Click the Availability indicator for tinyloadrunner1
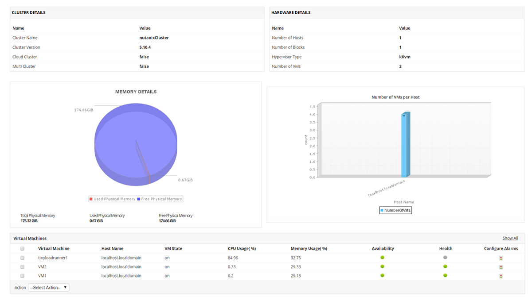Viewport: 532px width, 297px height. 382,258
